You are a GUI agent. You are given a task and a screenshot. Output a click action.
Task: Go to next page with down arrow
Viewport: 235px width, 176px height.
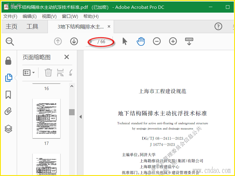click(x=74, y=41)
